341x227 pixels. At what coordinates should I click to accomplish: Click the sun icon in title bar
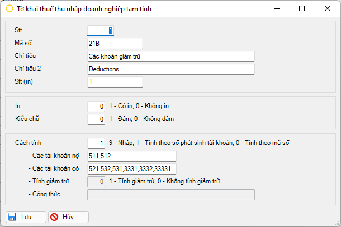click(x=9, y=9)
